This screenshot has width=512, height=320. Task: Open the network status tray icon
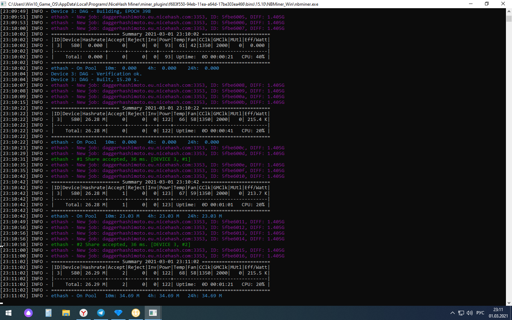tap(461, 313)
